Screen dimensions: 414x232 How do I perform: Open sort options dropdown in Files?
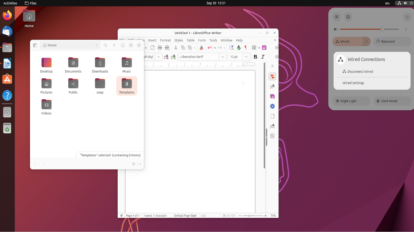140,164
